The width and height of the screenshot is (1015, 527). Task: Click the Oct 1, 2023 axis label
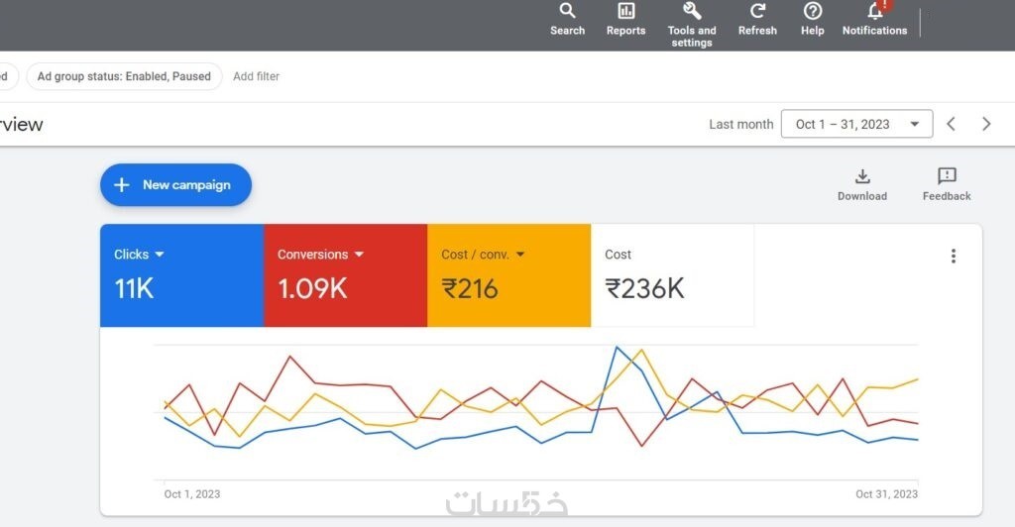pyautogui.click(x=191, y=494)
